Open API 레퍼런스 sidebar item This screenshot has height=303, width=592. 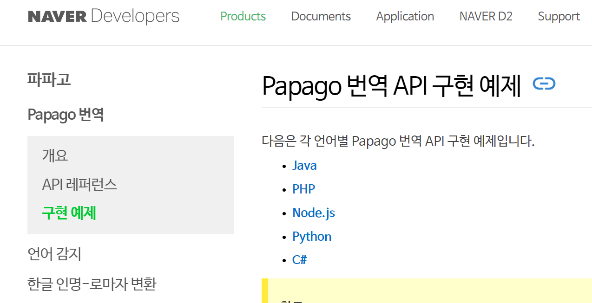[79, 185]
